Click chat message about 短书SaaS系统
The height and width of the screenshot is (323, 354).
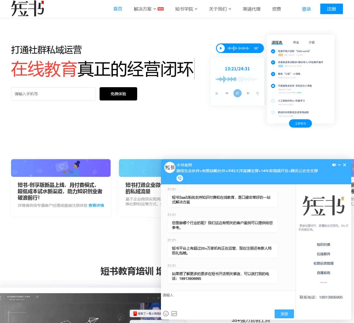tap(223, 200)
